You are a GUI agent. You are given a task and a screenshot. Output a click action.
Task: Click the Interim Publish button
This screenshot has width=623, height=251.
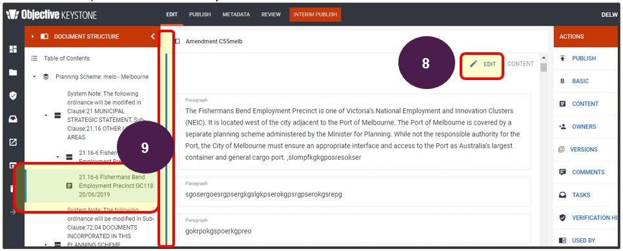coord(315,14)
